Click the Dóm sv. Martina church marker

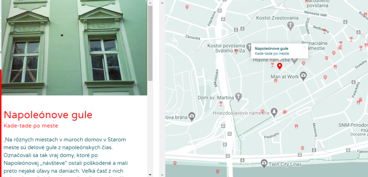239,96
